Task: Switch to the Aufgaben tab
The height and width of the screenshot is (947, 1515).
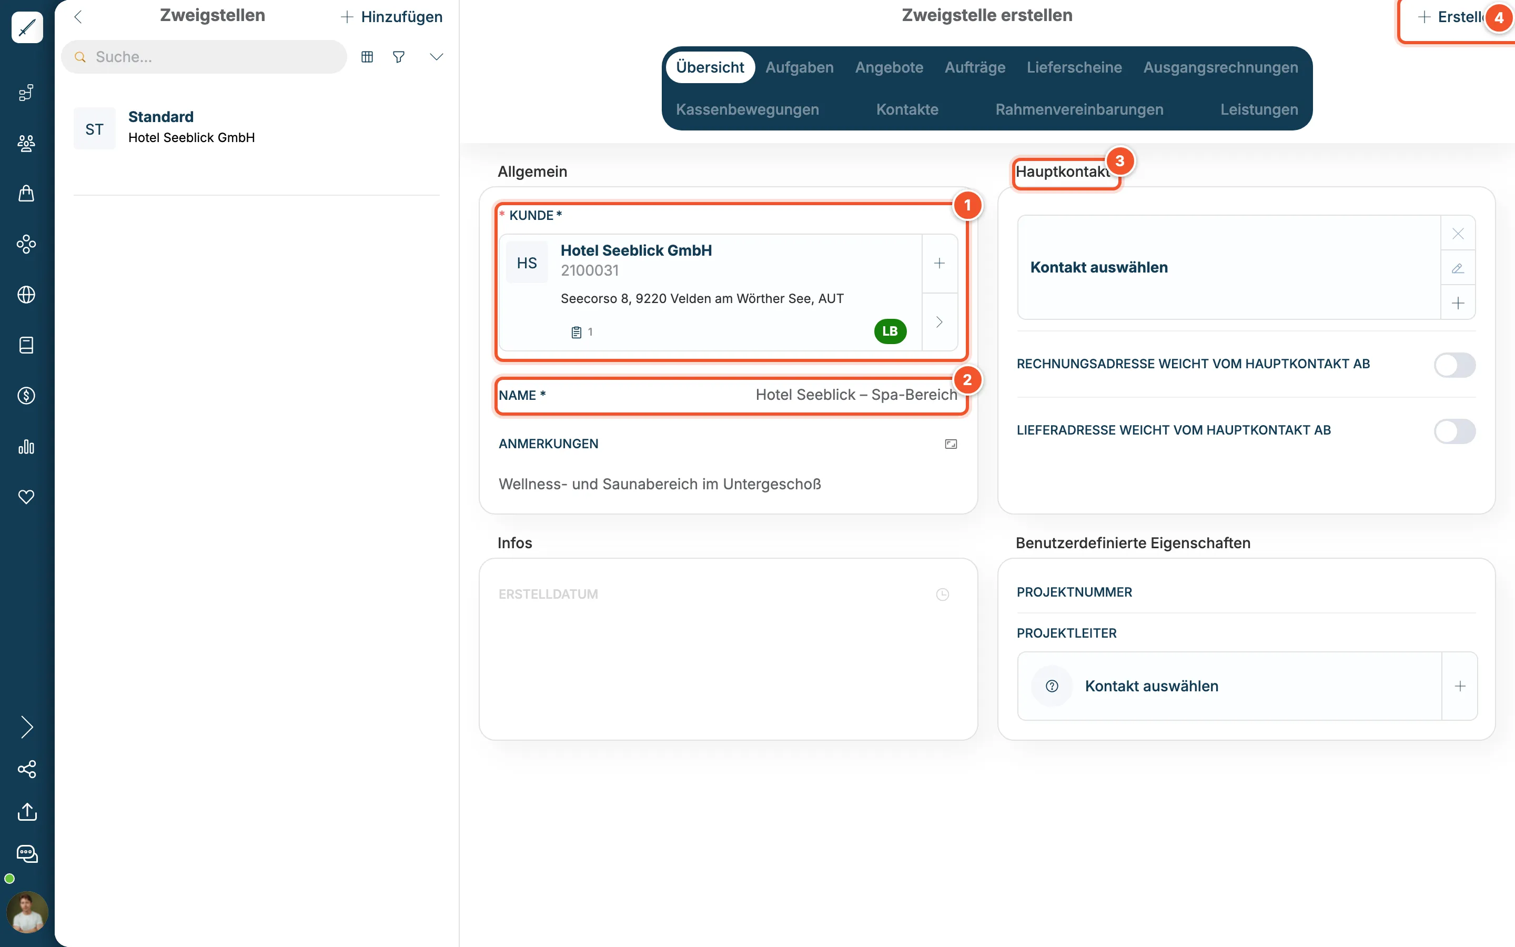Action: pyautogui.click(x=800, y=67)
